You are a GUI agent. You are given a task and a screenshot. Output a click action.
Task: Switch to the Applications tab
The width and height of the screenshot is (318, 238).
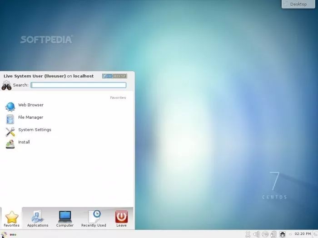38,219
